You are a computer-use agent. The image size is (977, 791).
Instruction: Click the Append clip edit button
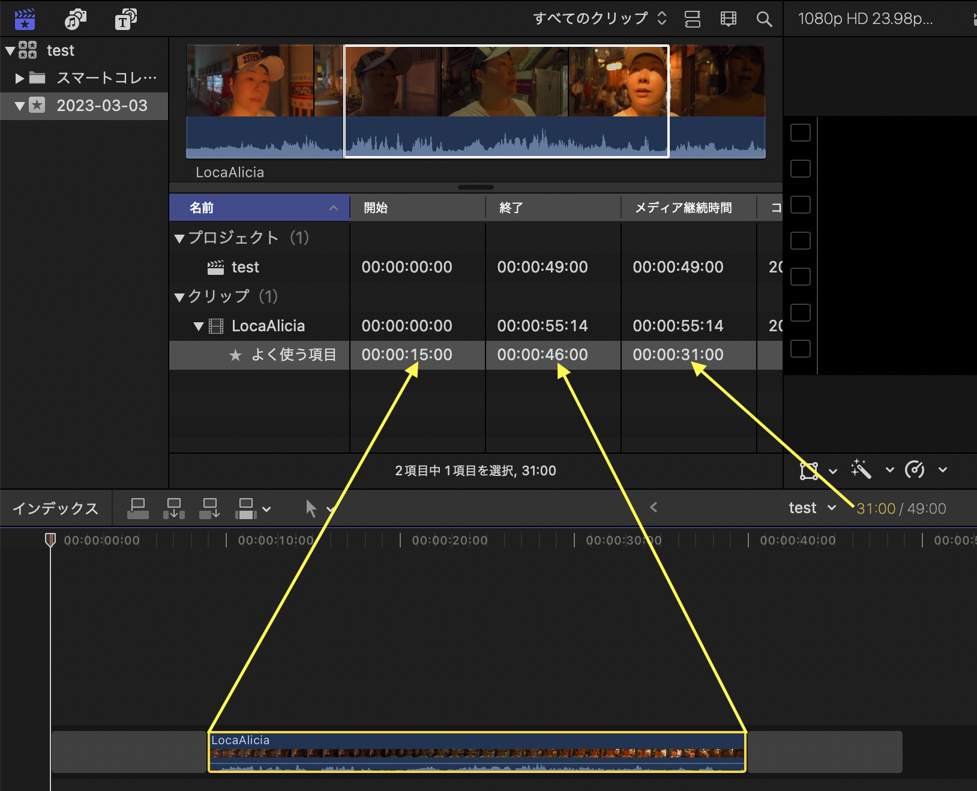tap(209, 508)
